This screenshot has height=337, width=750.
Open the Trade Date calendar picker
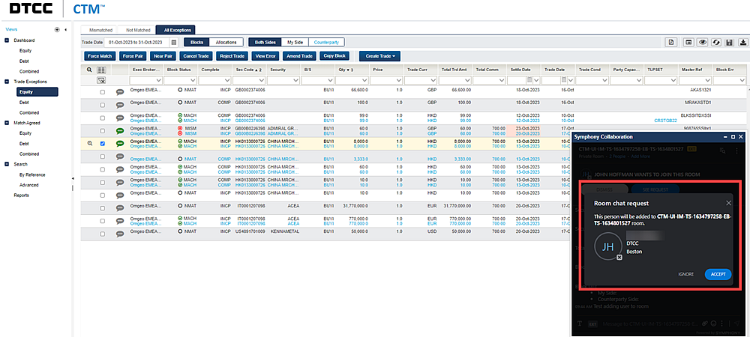[174, 43]
